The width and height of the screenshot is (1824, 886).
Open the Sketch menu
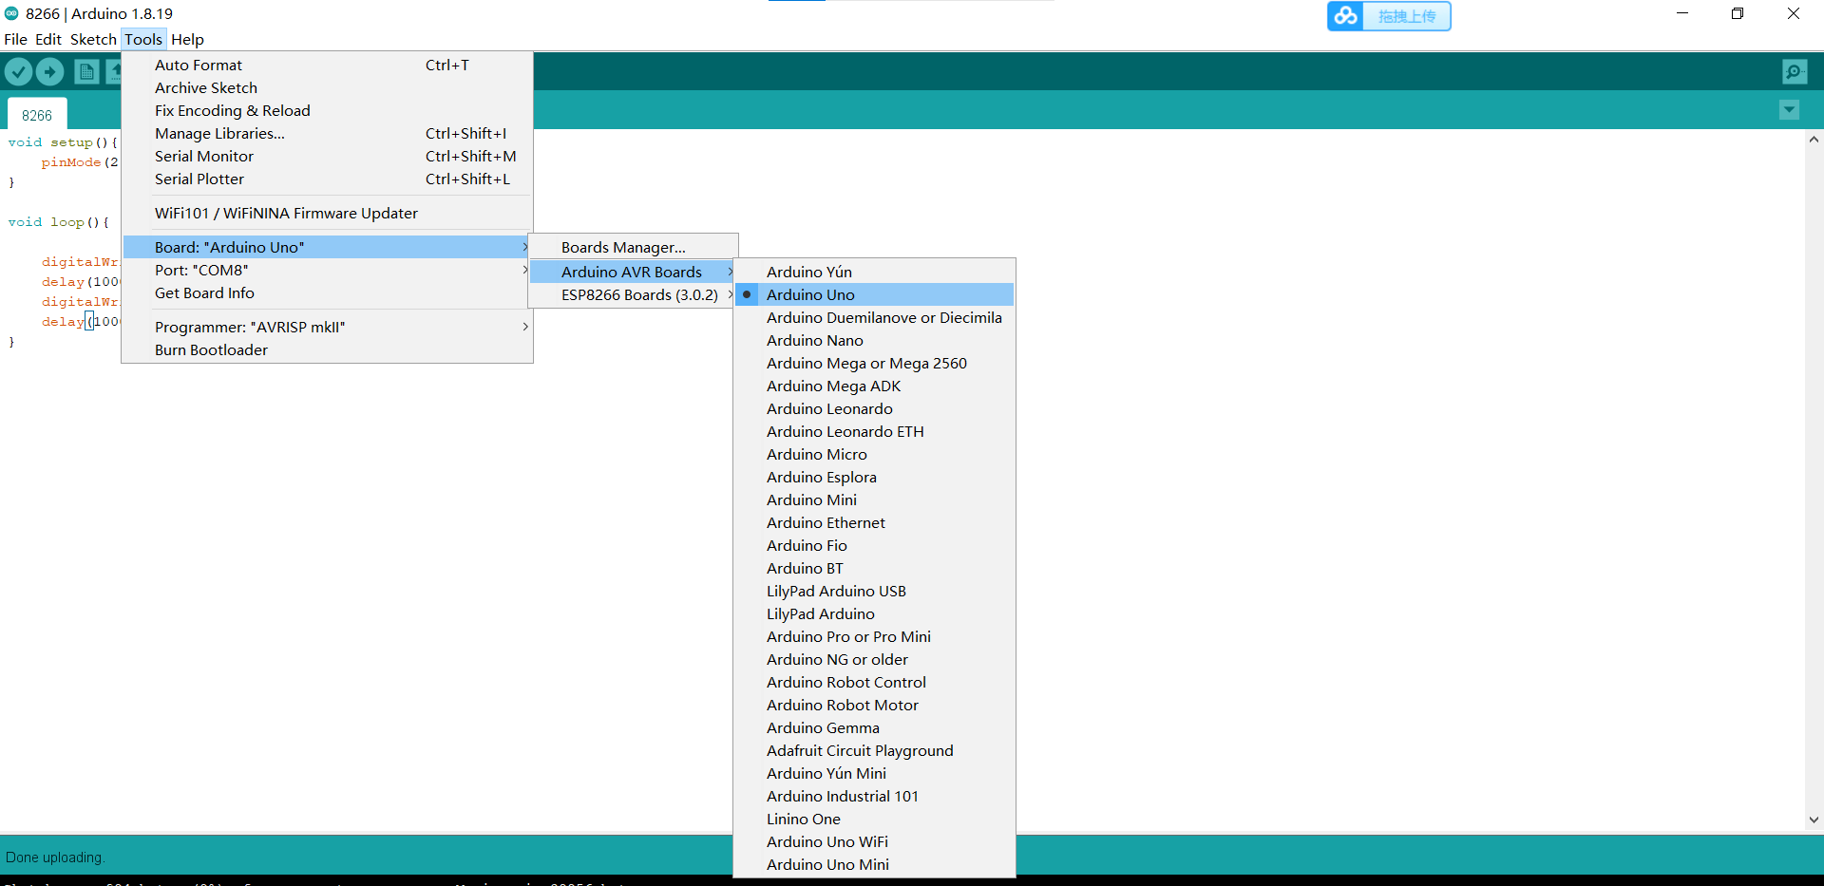93,39
